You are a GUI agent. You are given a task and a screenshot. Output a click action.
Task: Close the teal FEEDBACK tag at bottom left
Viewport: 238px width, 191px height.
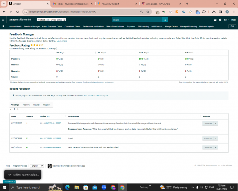[14, 182]
